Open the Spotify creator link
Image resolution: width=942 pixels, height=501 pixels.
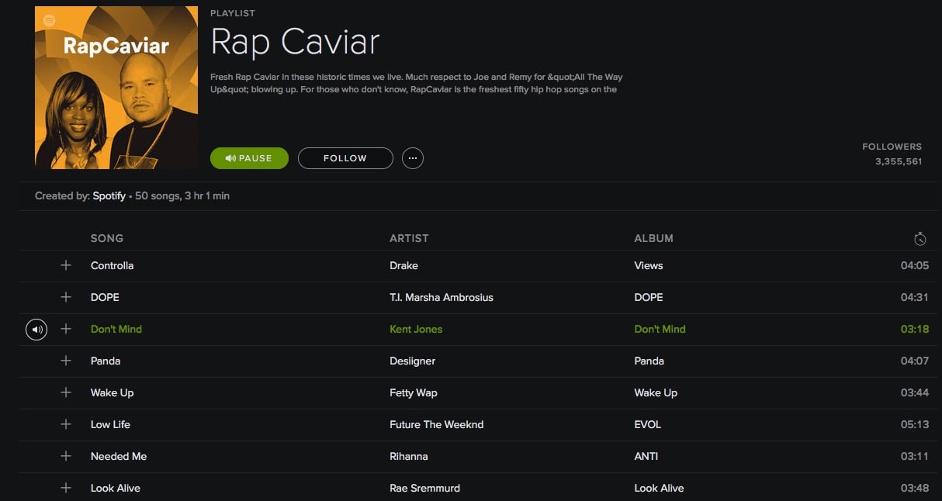point(109,196)
